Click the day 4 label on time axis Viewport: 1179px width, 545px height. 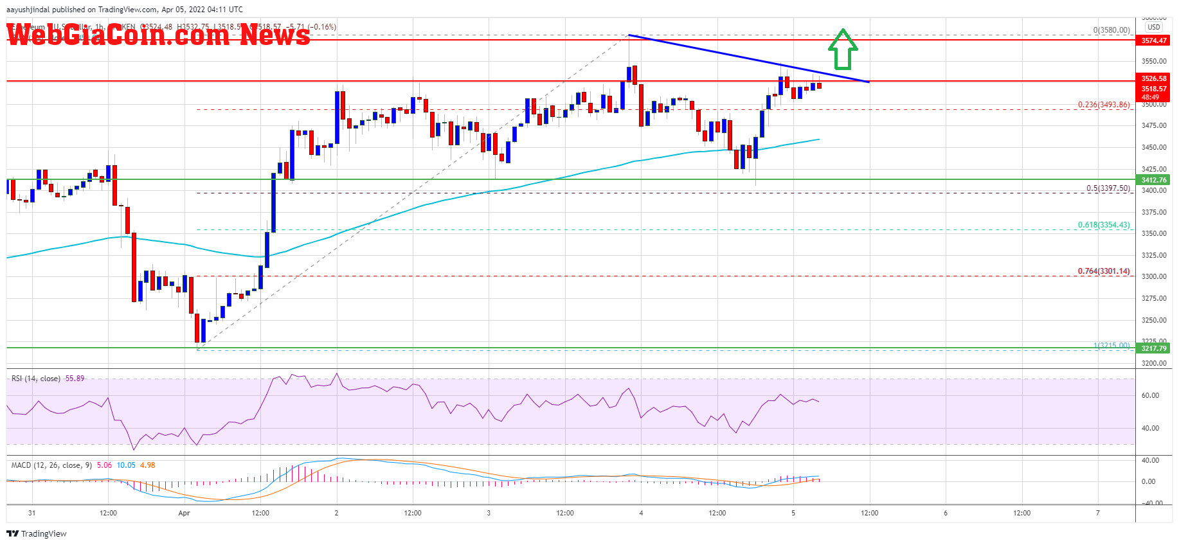click(x=641, y=513)
